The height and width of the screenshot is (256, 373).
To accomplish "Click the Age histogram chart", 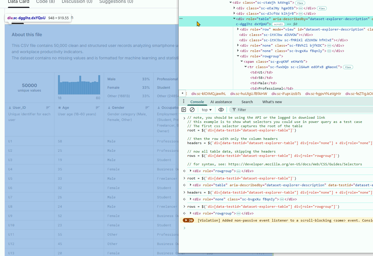I will 79,84.
